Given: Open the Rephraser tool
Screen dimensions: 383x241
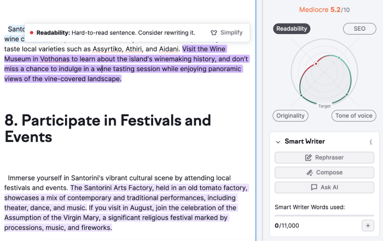Looking at the screenshot, I should click(x=324, y=157).
